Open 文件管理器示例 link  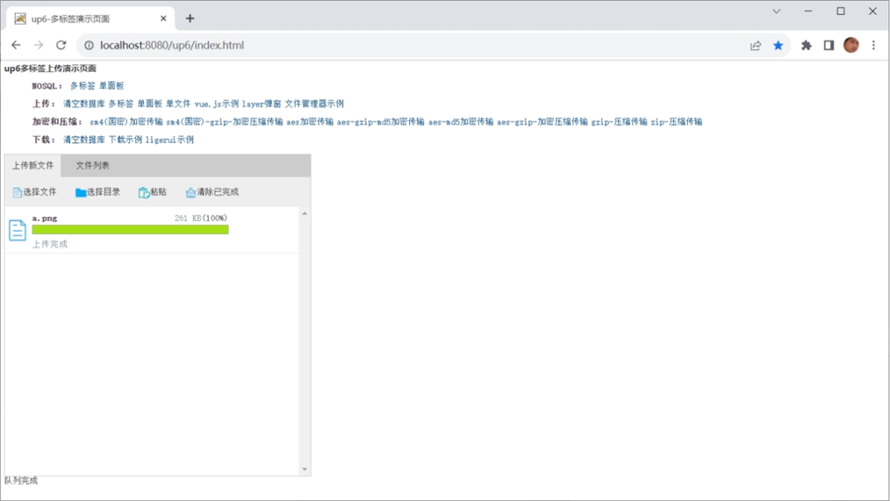point(314,104)
